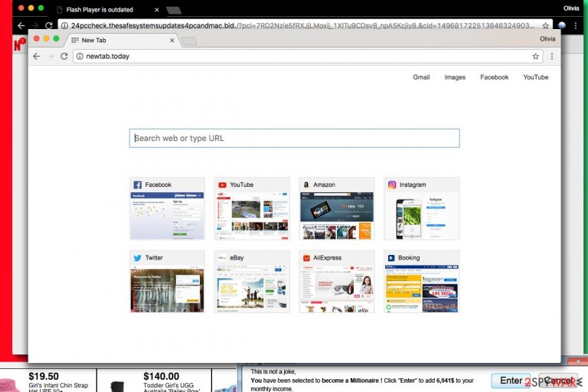Open the Twitter thumbnail tile
Screen dimensions: 588x392
click(167, 281)
